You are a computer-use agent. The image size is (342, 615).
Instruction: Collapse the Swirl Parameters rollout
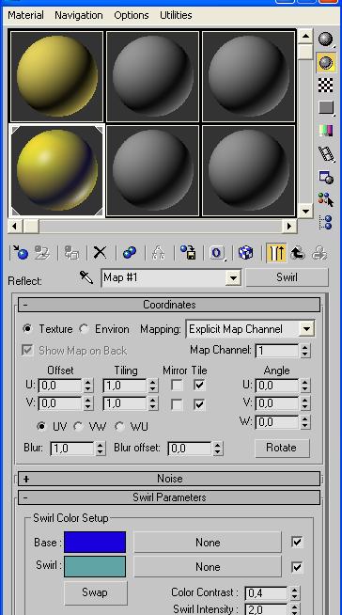click(169, 497)
